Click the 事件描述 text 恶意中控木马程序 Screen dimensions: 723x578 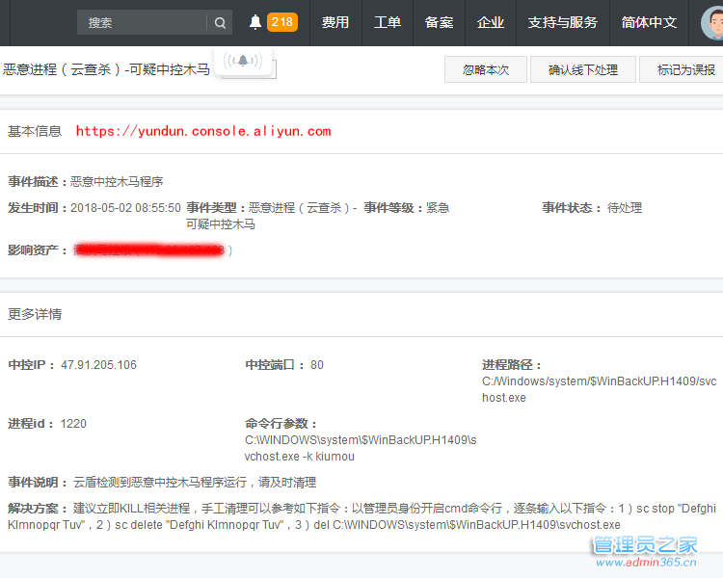coord(117,182)
